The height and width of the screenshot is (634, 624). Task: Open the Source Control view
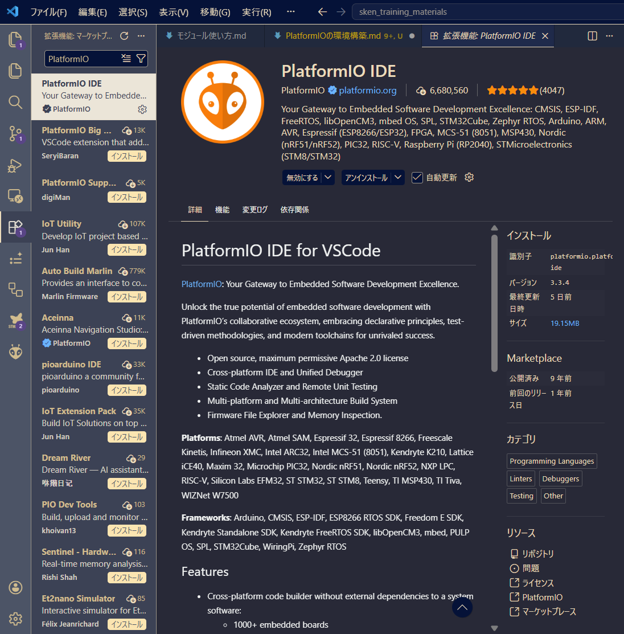point(15,134)
